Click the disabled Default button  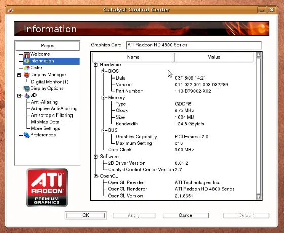click(x=246, y=215)
